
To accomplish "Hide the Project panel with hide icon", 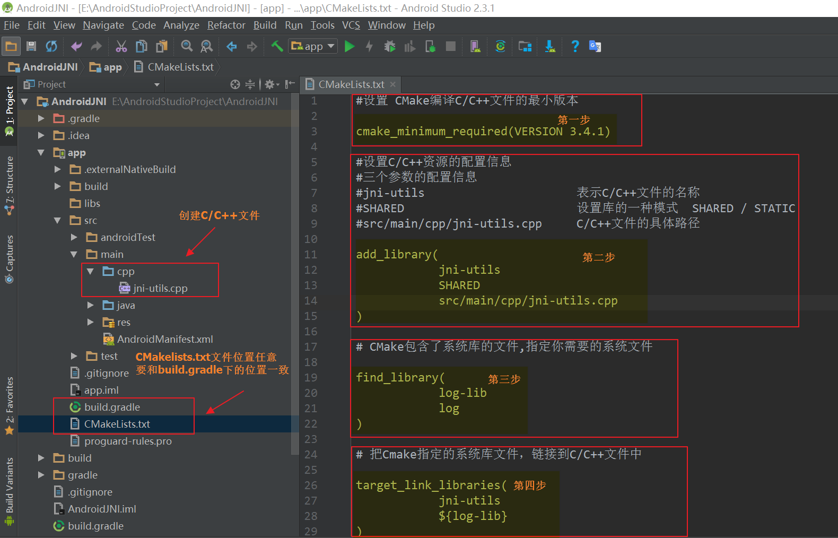I will 290,84.
